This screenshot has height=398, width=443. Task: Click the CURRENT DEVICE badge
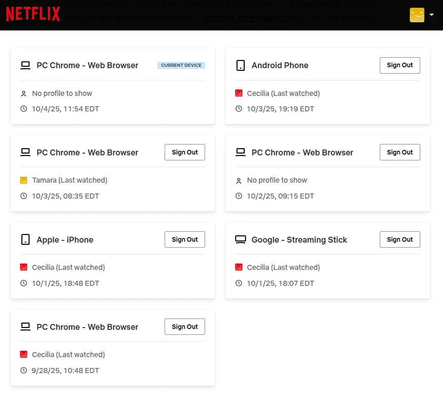pos(181,65)
